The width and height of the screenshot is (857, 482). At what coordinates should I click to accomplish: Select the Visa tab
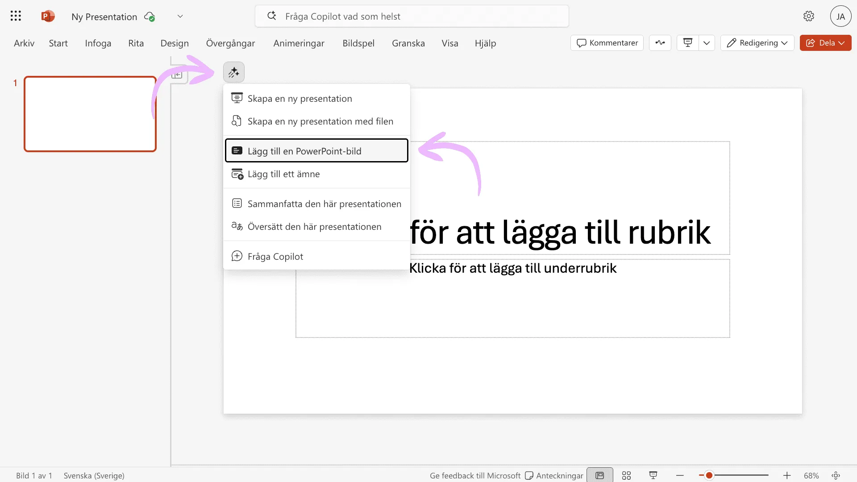tap(450, 43)
